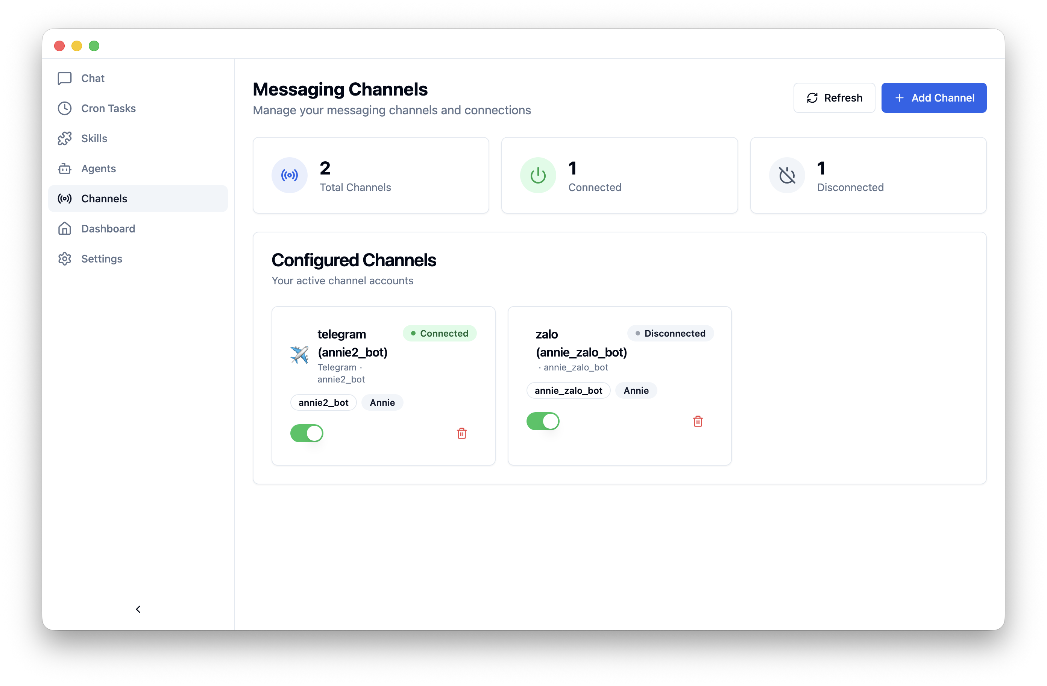1047x686 pixels.
Task: Click the zalo channel trash icon
Action: click(x=698, y=422)
